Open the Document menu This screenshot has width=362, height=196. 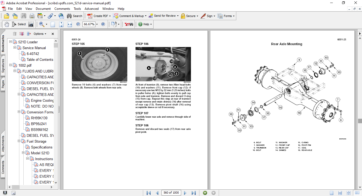(43, 9)
